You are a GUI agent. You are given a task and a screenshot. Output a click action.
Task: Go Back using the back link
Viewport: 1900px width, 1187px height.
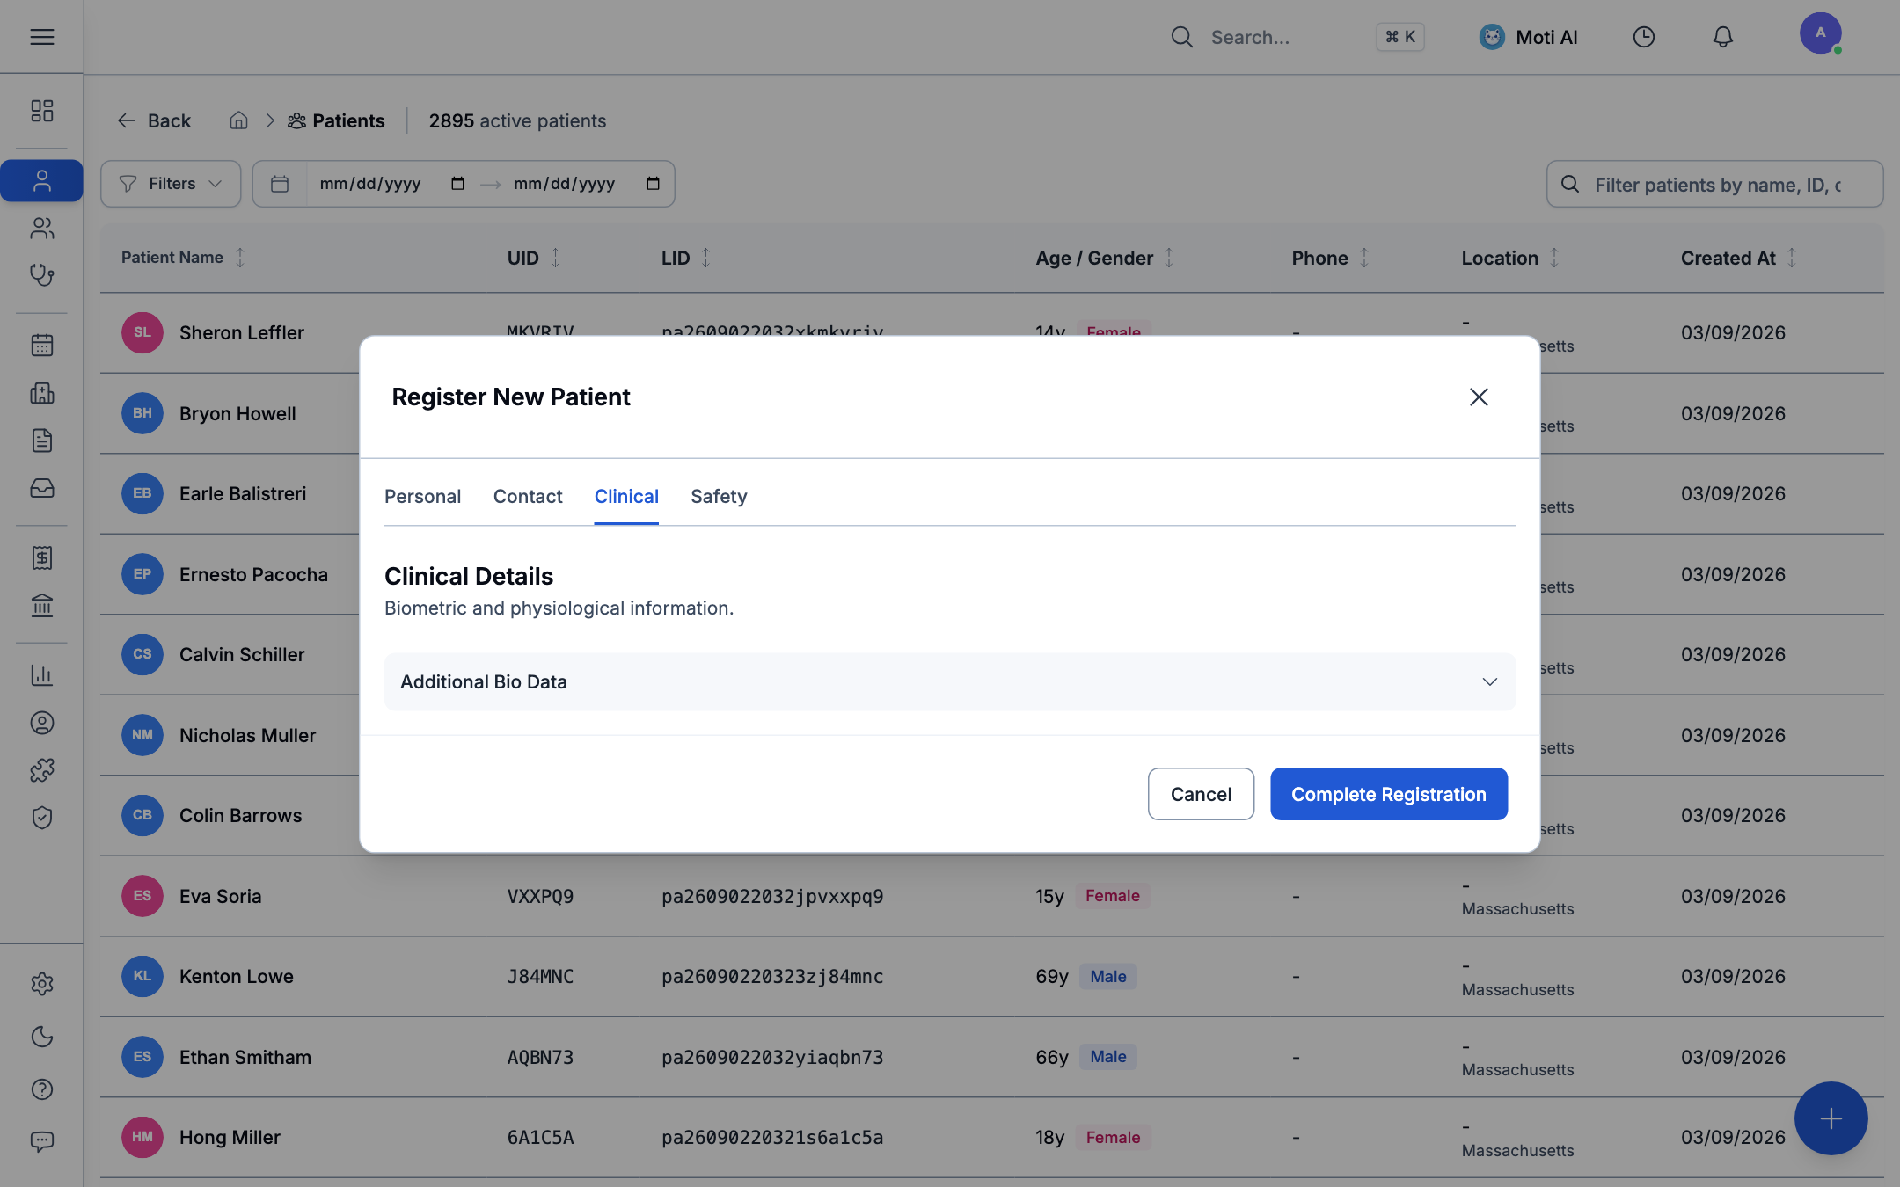pos(154,120)
